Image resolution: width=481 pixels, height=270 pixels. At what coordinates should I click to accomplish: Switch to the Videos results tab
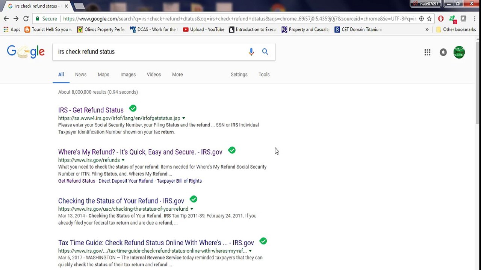154,74
